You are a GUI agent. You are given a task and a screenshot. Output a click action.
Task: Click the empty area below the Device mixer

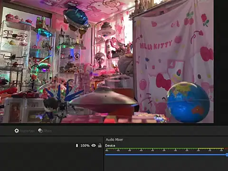pos(166,164)
